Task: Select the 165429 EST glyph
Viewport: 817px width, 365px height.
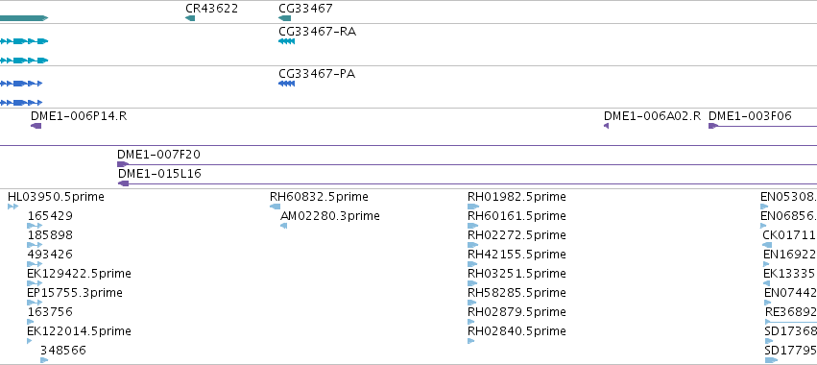Action: pos(35,226)
